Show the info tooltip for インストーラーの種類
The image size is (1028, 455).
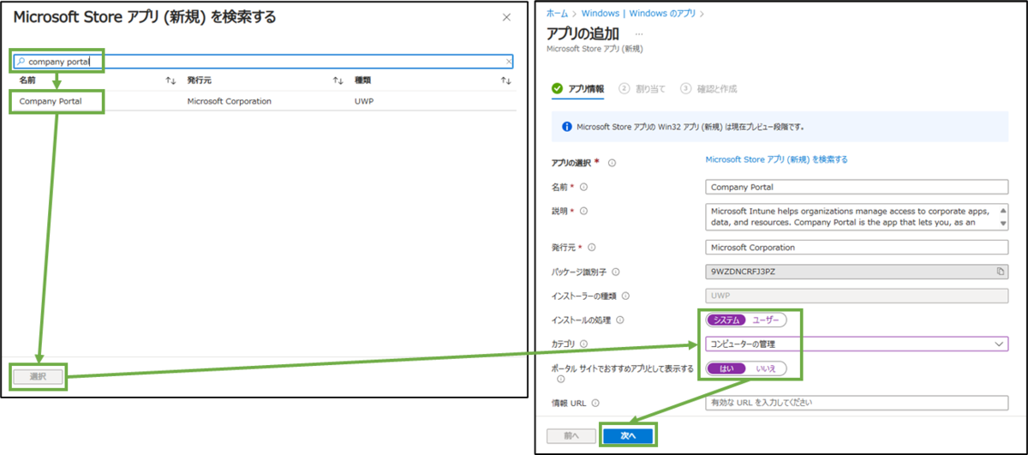pos(625,296)
